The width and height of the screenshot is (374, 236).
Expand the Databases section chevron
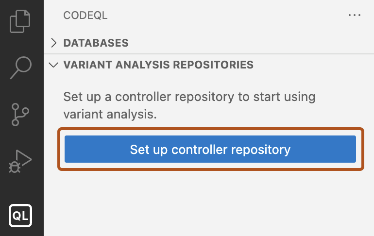pyautogui.click(x=54, y=43)
